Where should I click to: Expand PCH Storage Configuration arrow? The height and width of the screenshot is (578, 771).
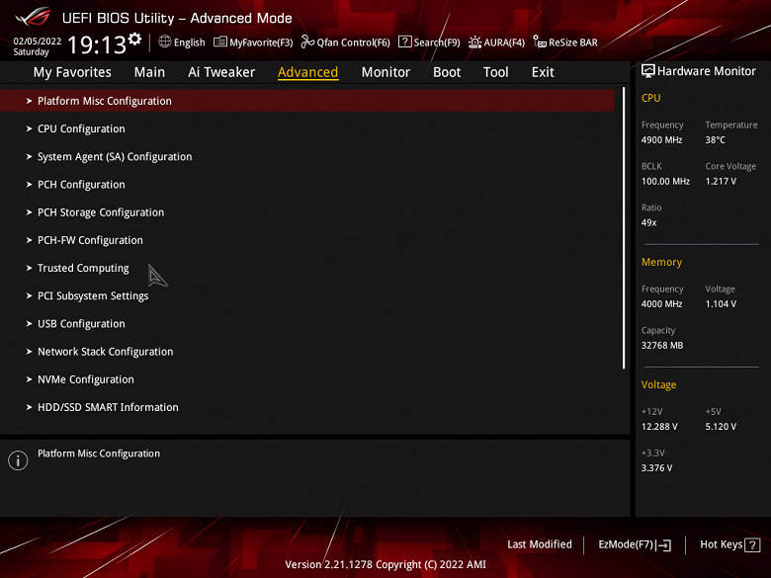(29, 212)
